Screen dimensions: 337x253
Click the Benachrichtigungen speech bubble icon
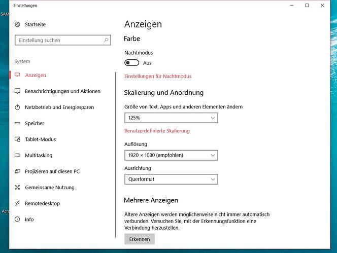(x=17, y=91)
